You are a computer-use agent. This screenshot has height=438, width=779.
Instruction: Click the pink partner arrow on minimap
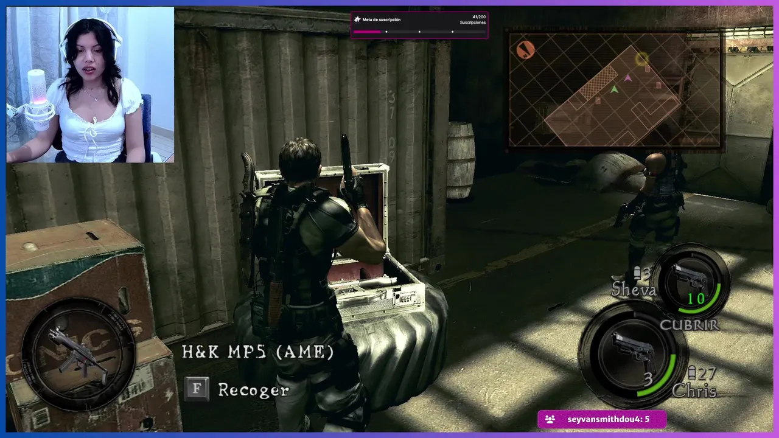628,78
